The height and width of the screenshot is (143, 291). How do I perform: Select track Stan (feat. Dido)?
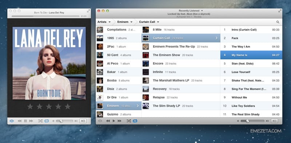pyautogui.click(x=251, y=64)
